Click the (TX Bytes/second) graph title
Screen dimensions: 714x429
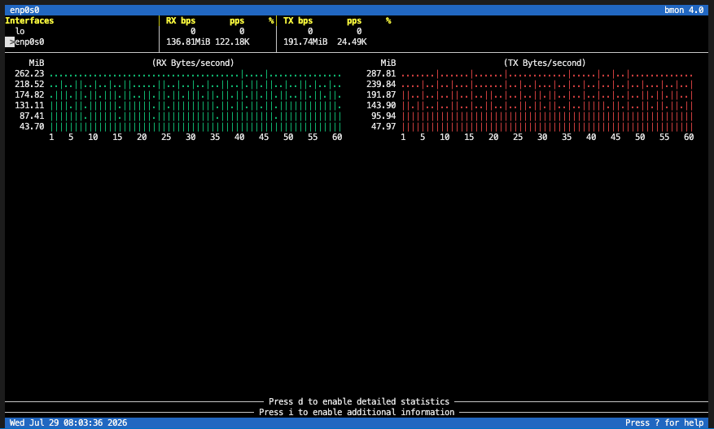tap(545, 63)
